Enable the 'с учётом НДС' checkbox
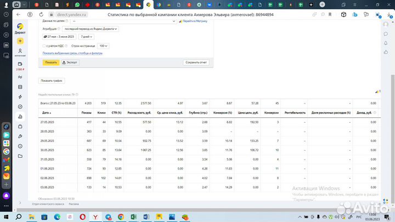395x222 pixels. click(x=44, y=46)
